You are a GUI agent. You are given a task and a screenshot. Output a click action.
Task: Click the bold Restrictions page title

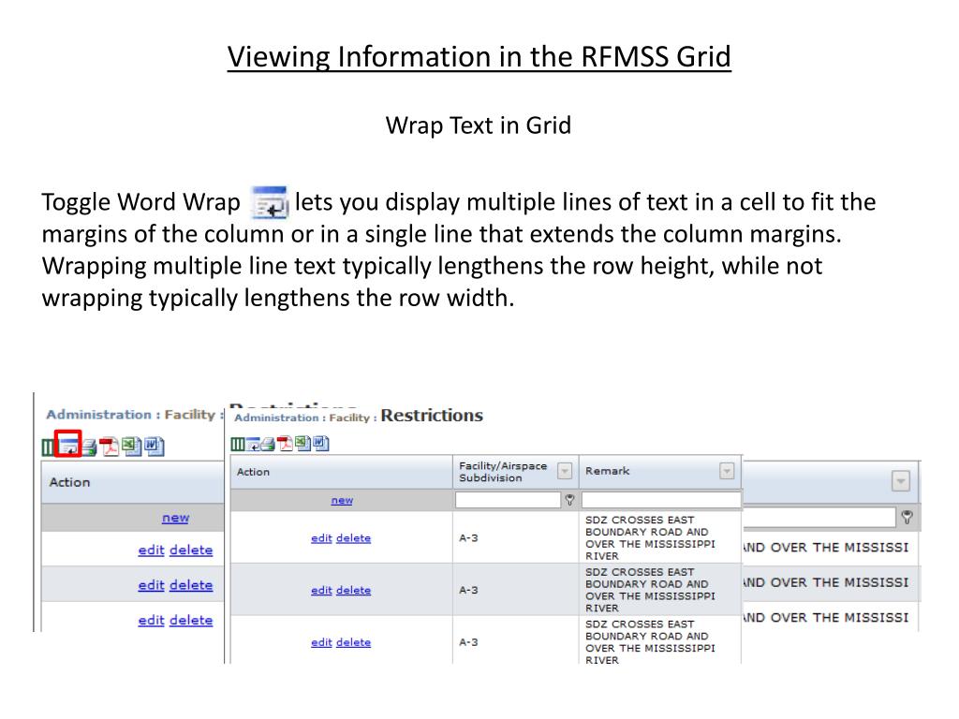(x=432, y=415)
